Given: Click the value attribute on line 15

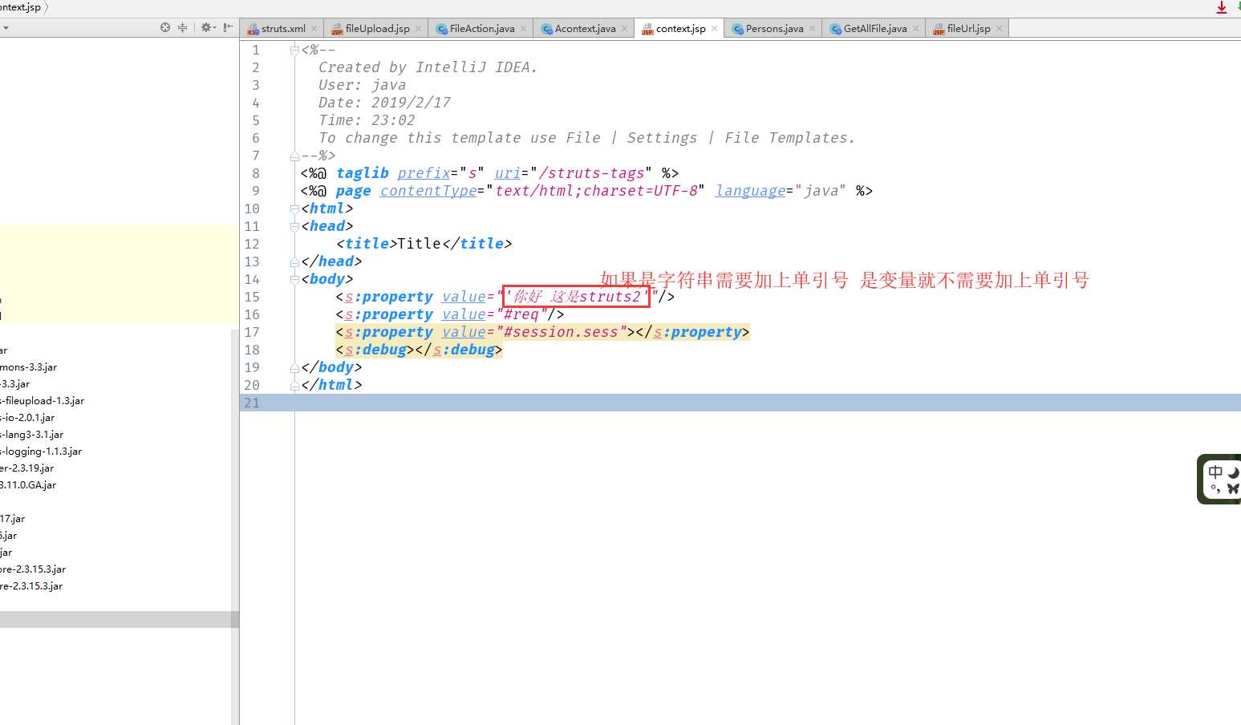Looking at the screenshot, I should coord(464,297).
